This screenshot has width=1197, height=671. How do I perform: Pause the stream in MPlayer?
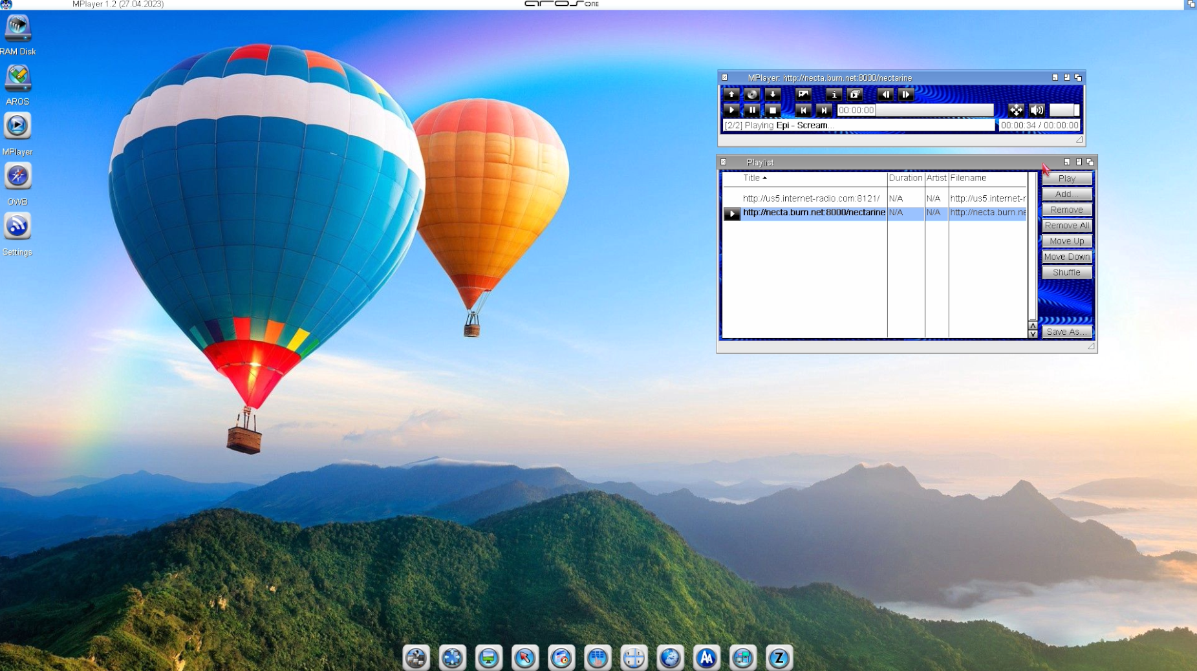point(752,111)
